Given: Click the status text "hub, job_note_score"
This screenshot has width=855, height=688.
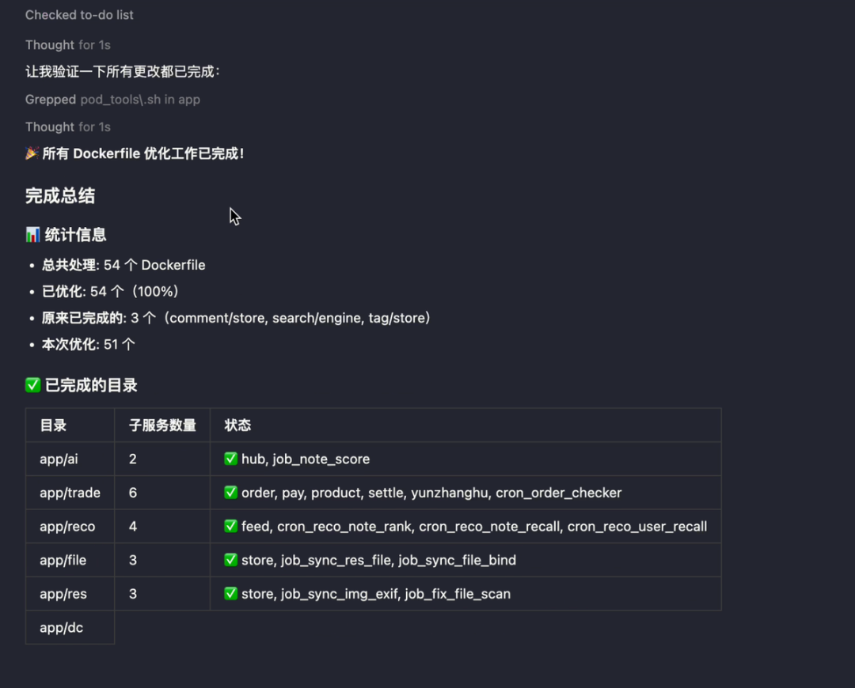Looking at the screenshot, I should click(306, 459).
